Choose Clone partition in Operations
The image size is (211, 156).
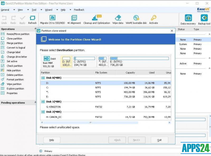tap(15, 38)
